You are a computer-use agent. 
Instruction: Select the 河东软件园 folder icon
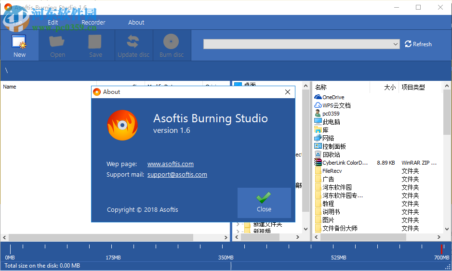(318, 187)
